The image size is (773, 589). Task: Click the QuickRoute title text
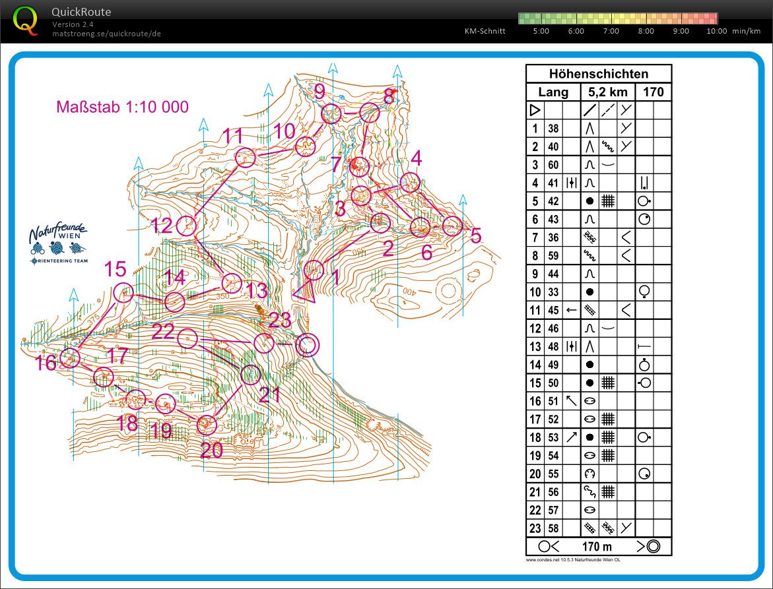coord(81,12)
